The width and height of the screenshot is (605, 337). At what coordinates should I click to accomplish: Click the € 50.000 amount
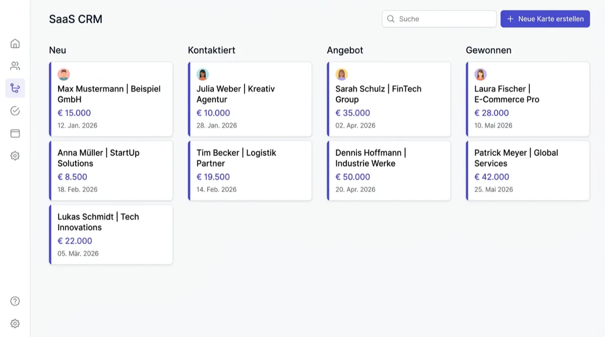click(352, 177)
